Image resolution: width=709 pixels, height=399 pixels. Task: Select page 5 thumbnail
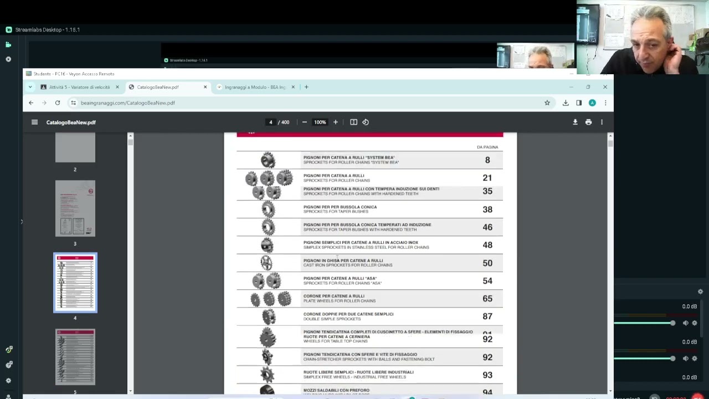(x=75, y=357)
